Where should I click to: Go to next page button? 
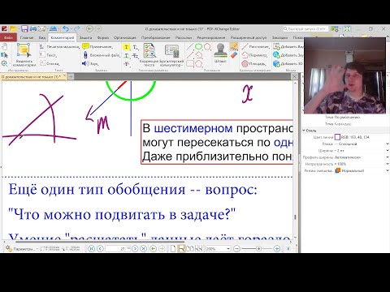pyautogui.click(x=135, y=249)
